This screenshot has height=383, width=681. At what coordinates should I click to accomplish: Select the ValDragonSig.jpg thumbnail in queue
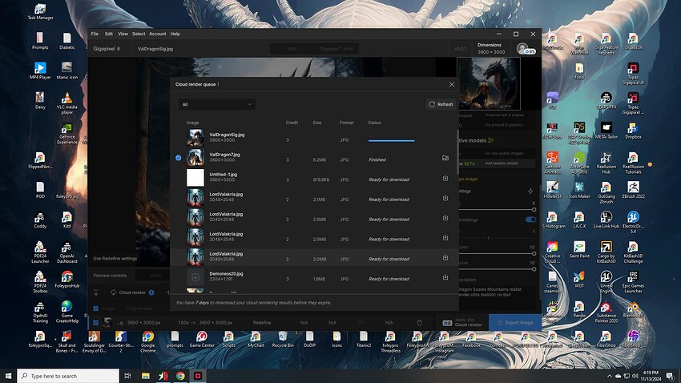(x=195, y=138)
